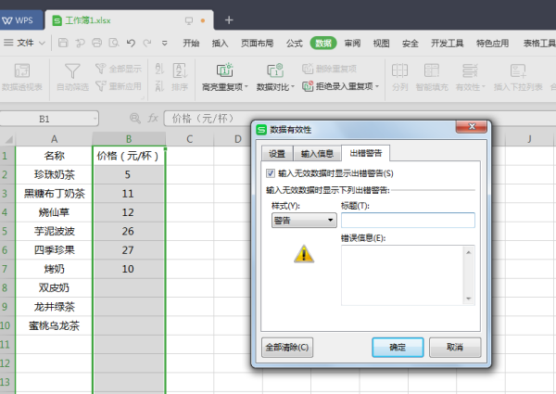Select row 5 header
Screen dimensions: 556x394
pos(7,231)
